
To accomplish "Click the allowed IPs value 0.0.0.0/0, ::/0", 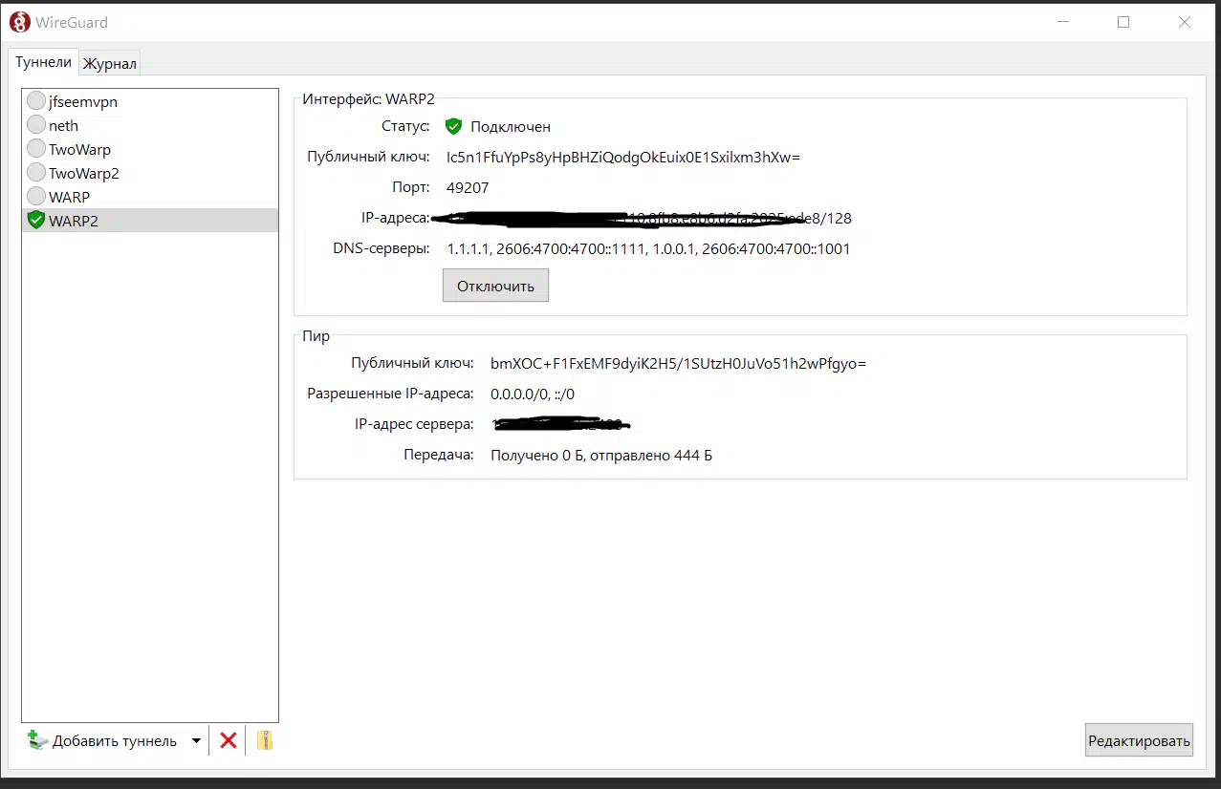I will [533, 394].
